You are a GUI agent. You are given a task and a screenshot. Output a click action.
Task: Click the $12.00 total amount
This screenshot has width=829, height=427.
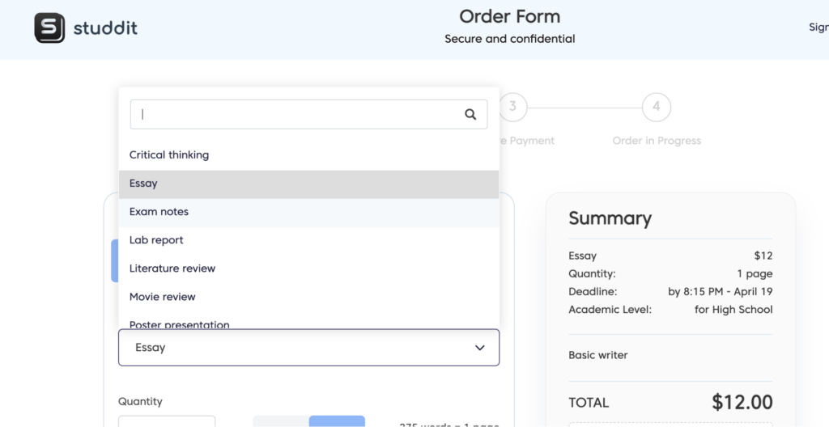(742, 403)
